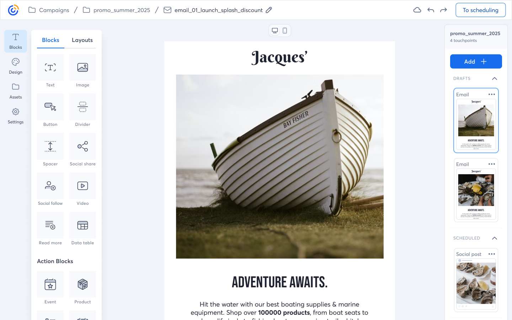Select the Product action block

pos(82,284)
